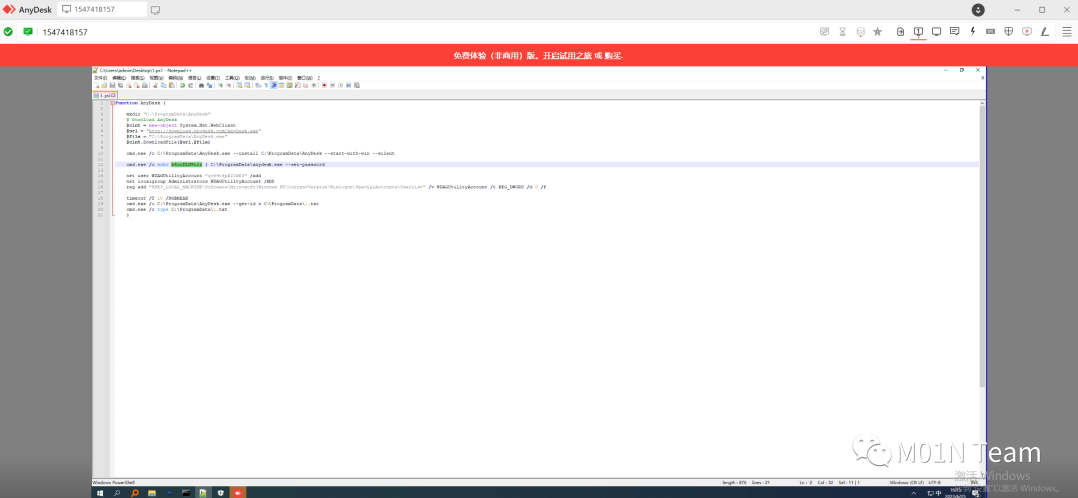Image resolution: width=1078 pixels, height=498 pixels.
Task: Click the Cut scissors icon in Notepad++
Action: [155, 85]
